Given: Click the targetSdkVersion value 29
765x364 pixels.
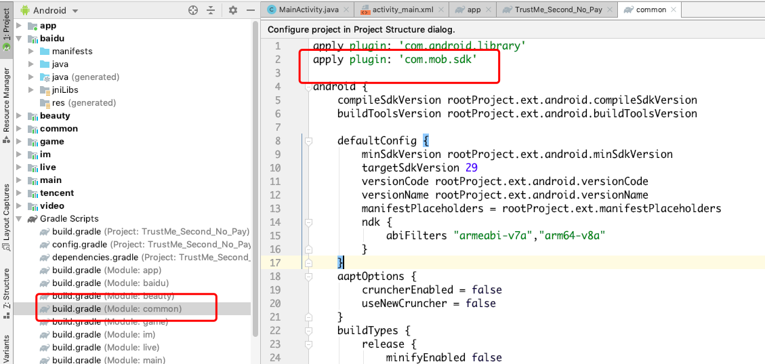Looking at the screenshot, I should [471, 168].
